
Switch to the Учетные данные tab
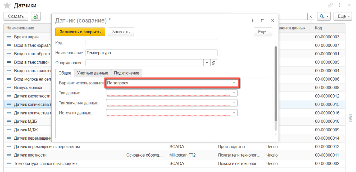(92, 73)
